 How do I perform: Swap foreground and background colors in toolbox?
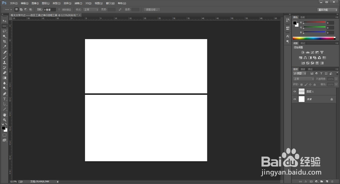pyautogui.click(x=6, y=124)
